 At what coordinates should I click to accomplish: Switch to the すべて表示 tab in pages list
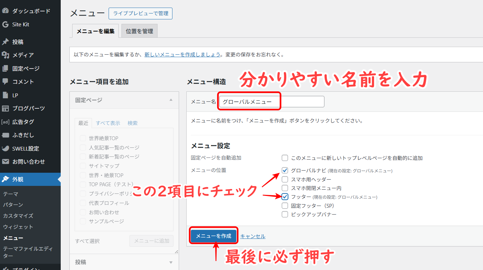(x=108, y=123)
